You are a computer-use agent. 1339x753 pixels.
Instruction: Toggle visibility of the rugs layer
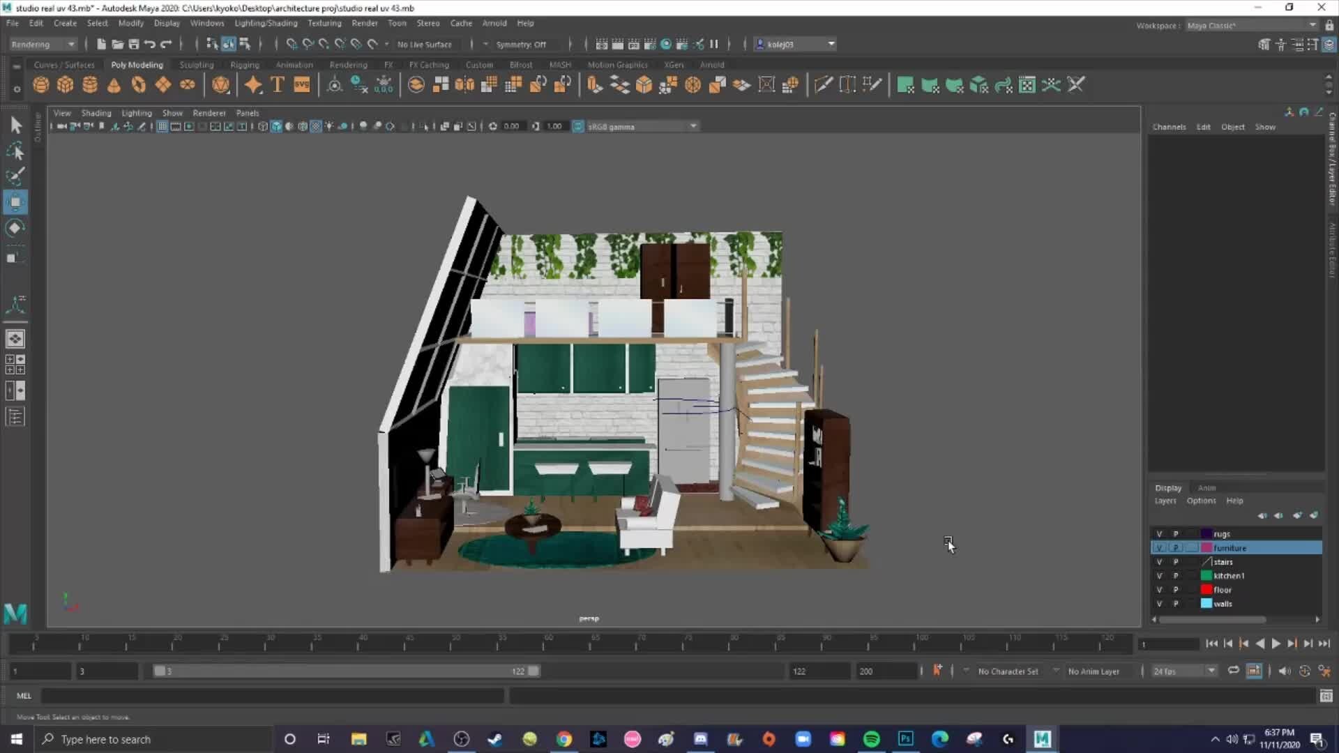1160,533
